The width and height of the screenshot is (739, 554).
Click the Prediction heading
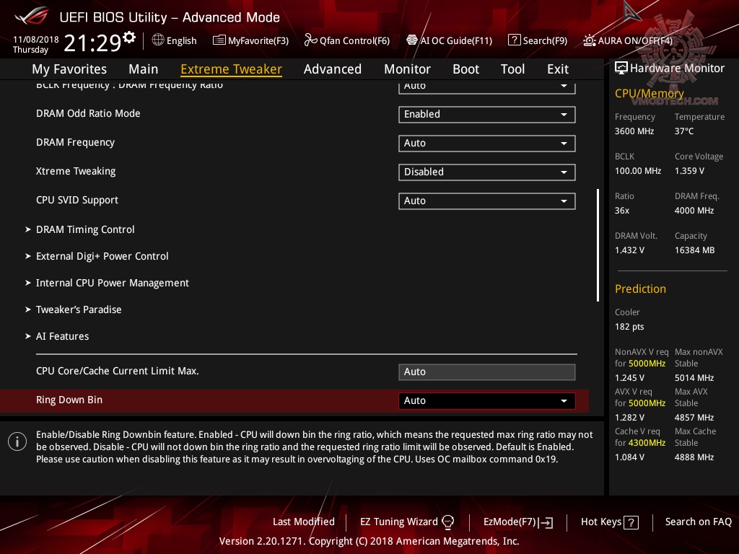(641, 289)
